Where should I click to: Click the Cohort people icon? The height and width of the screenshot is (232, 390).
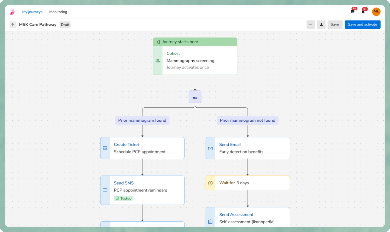(158, 61)
